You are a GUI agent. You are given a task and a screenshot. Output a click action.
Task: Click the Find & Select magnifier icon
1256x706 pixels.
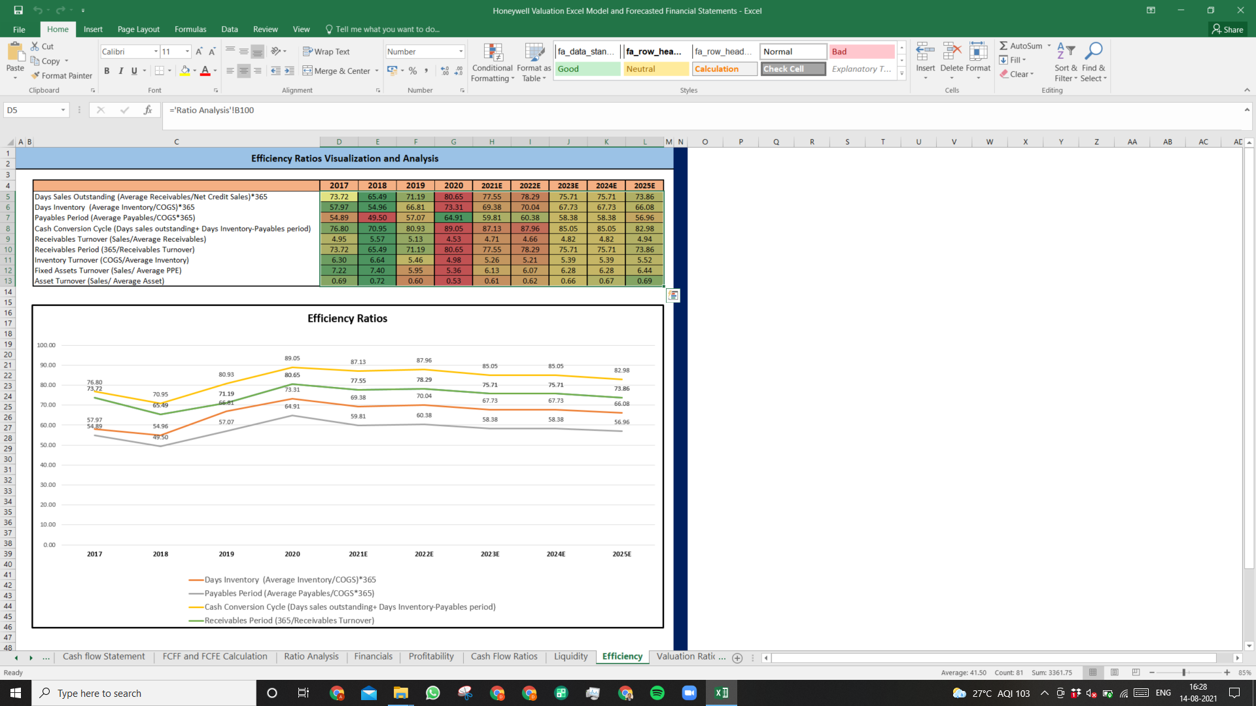[1094, 51]
